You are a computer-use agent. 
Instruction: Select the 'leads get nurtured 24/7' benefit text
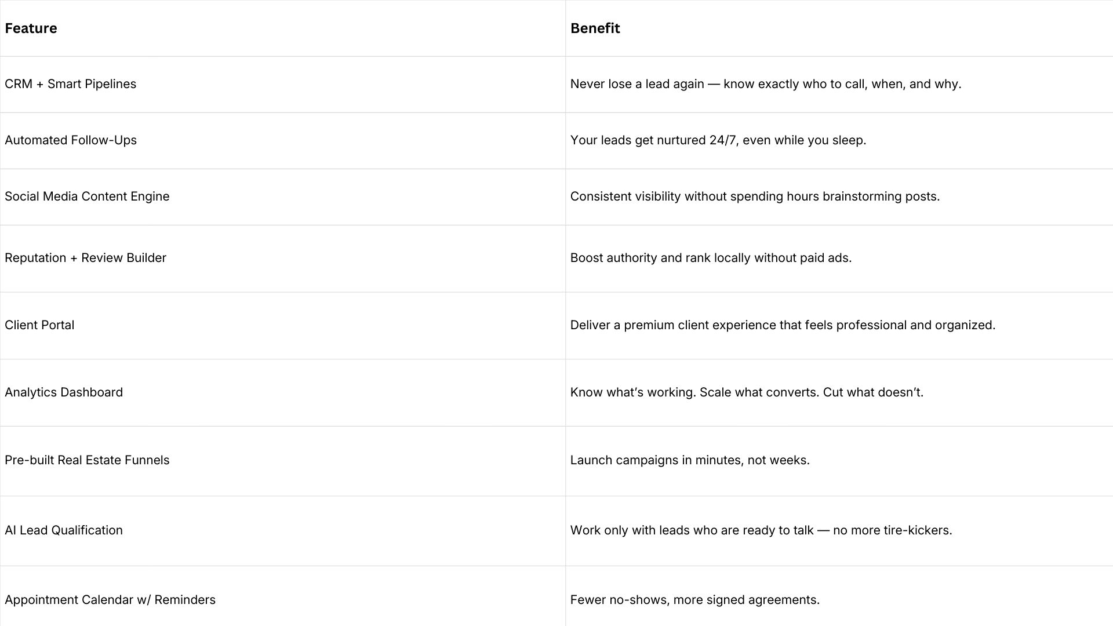(718, 140)
